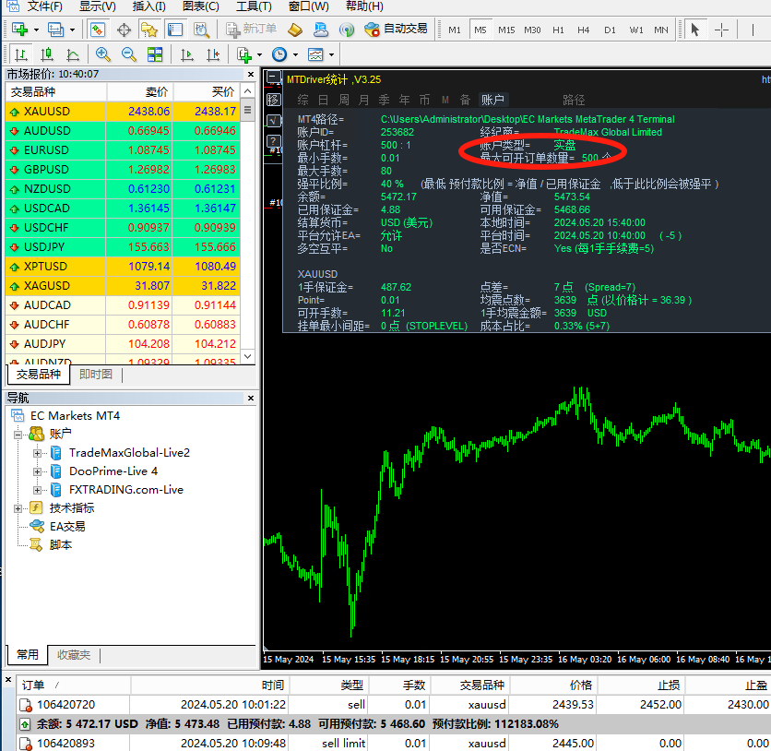Viewport: 771px width, 751px height.
Task: Expand the FXTRADING.com-Live account node
Action: pos(38,490)
